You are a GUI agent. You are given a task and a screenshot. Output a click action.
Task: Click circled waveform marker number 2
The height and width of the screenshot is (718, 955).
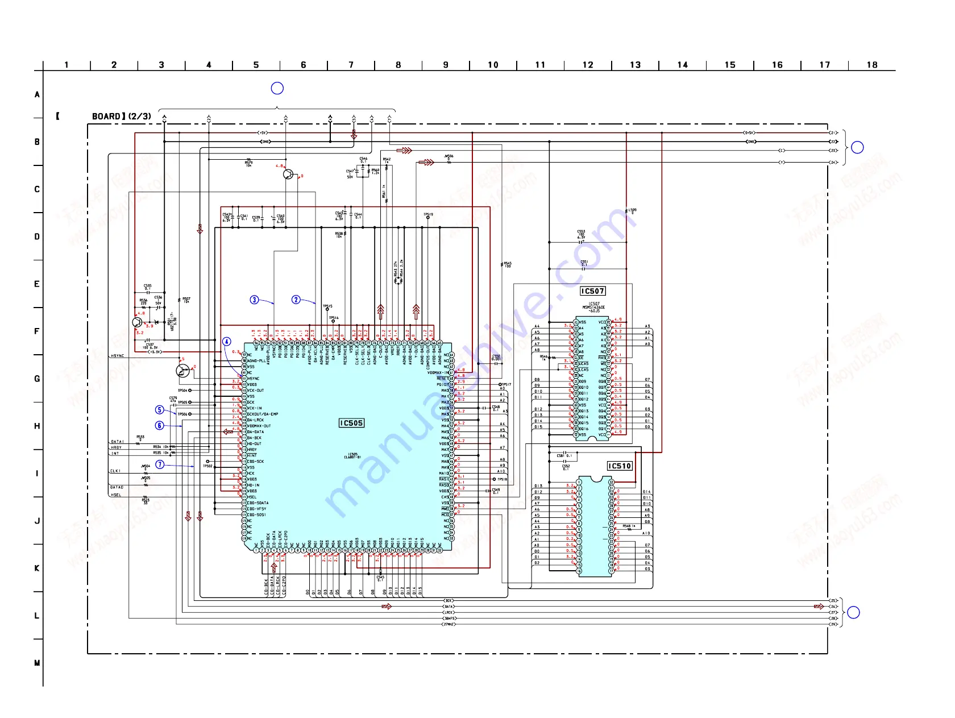(x=296, y=300)
